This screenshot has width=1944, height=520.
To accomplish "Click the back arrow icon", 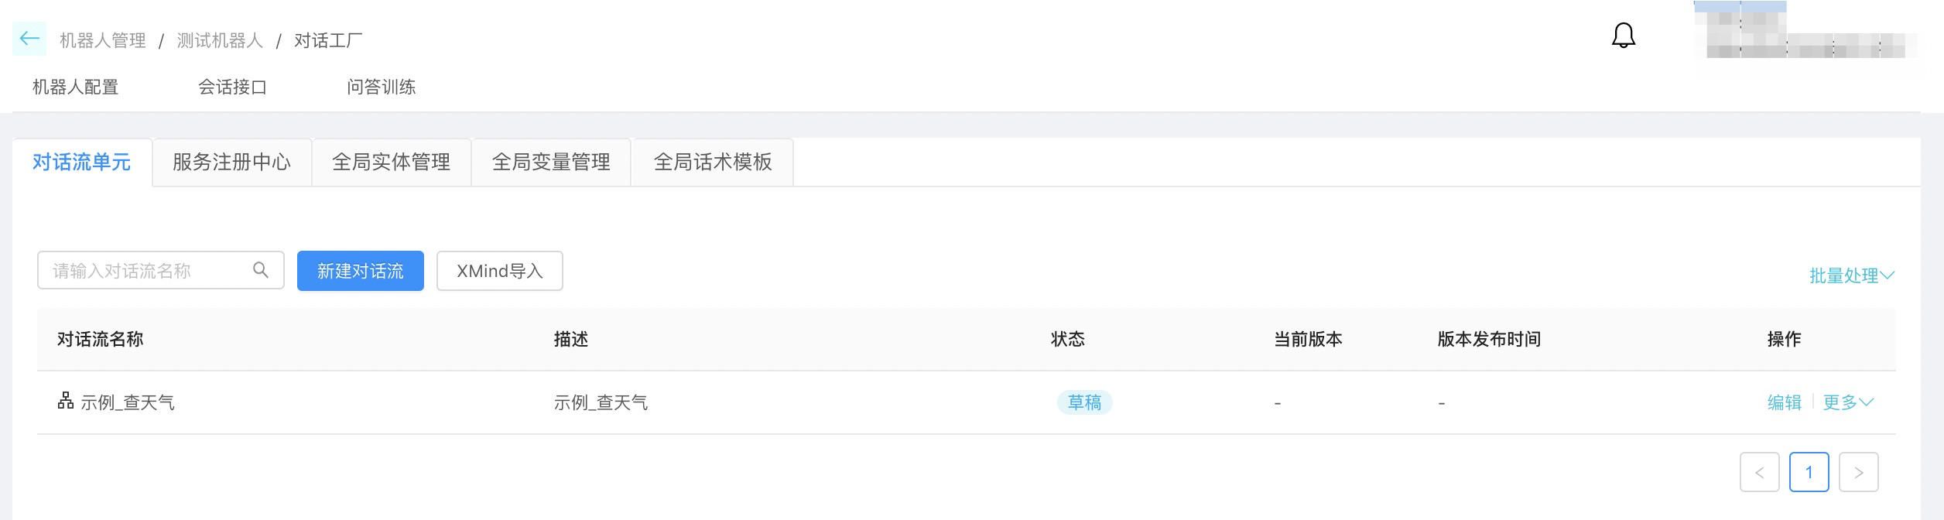I will click(x=29, y=39).
